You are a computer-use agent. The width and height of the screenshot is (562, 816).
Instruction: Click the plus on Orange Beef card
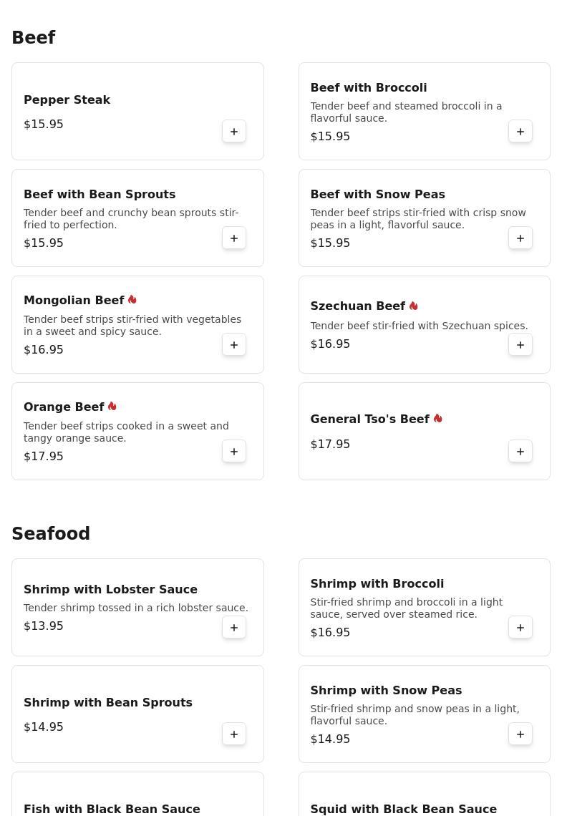click(x=234, y=451)
